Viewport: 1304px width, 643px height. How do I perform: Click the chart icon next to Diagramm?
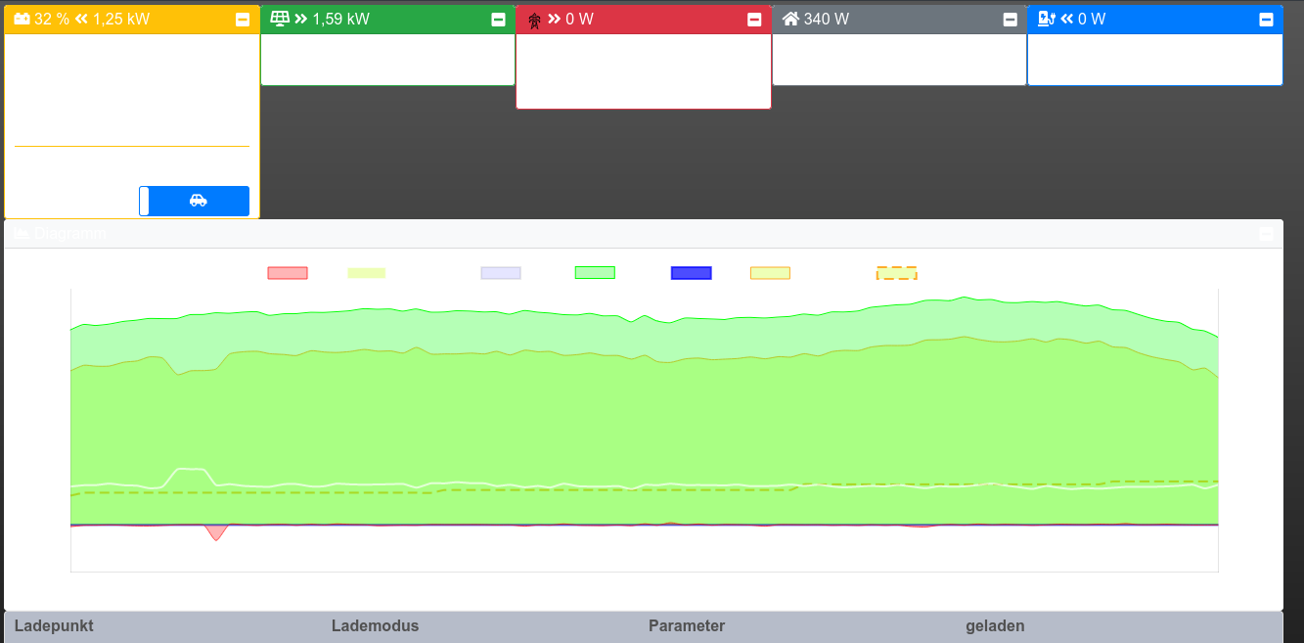pyautogui.click(x=20, y=234)
